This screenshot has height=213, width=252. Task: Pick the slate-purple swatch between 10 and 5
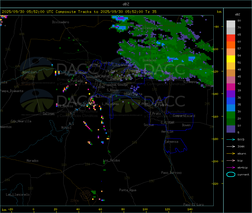tap(231, 129)
